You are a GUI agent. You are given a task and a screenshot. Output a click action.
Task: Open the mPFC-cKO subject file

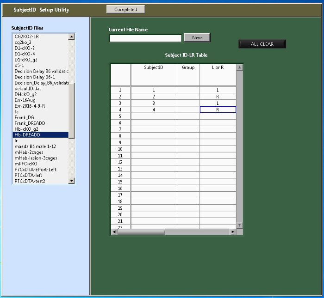[x=41, y=164]
